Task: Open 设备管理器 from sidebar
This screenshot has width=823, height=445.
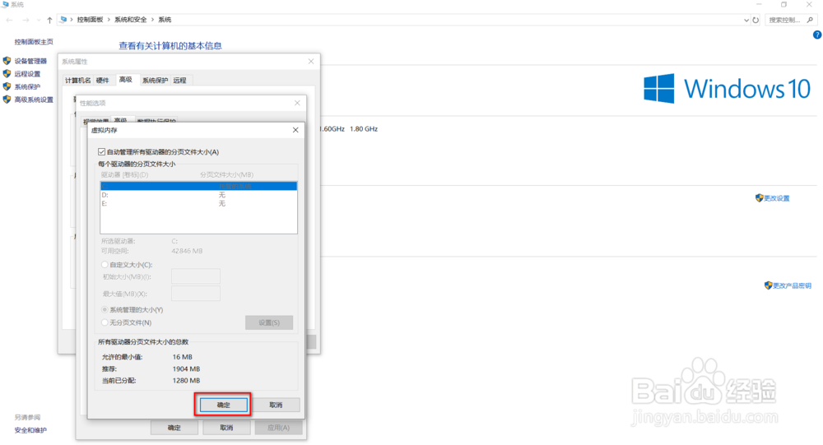Action: [30, 61]
